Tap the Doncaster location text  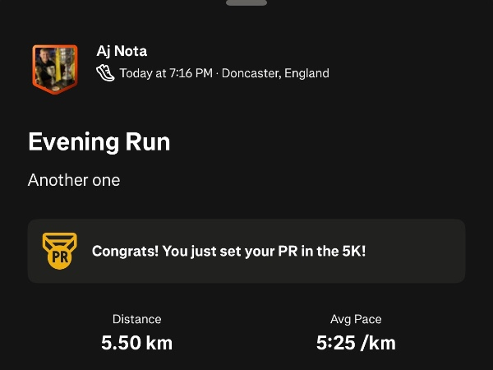pyautogui.click(x=250, y=73)
